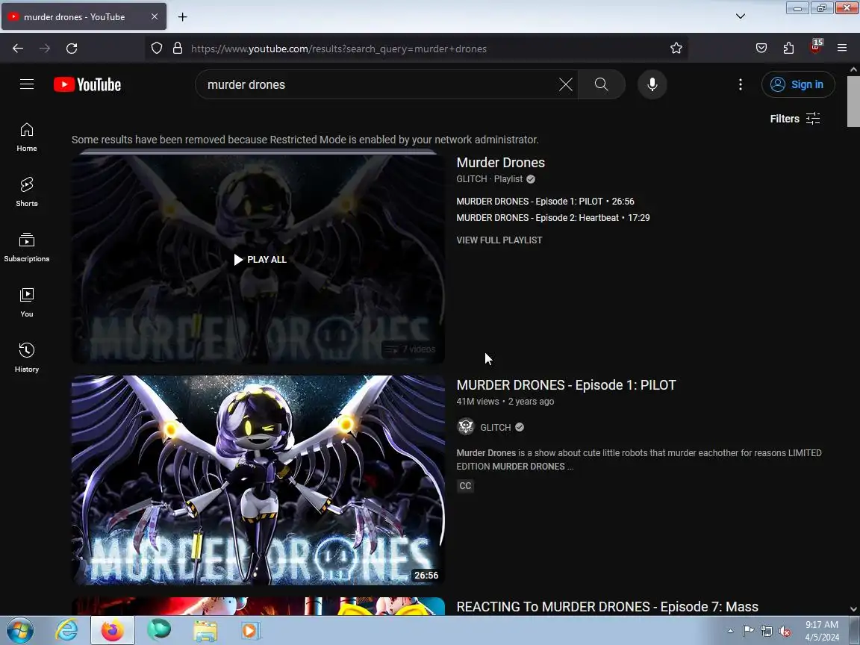Click the magnifier search button
The height and width of the screenshot is (645, 860).
pyautogui.click(x=601, y=84)
